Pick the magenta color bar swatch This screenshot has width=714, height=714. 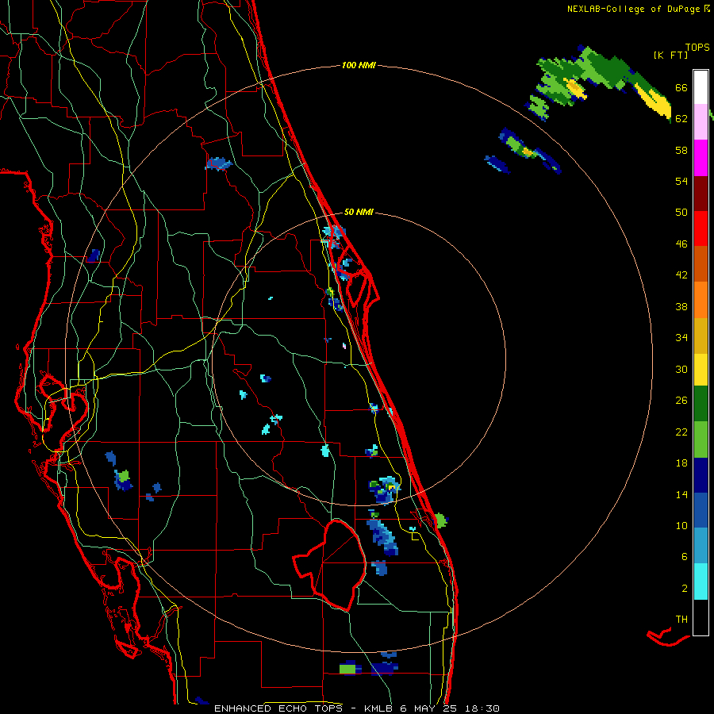point(701,158)
